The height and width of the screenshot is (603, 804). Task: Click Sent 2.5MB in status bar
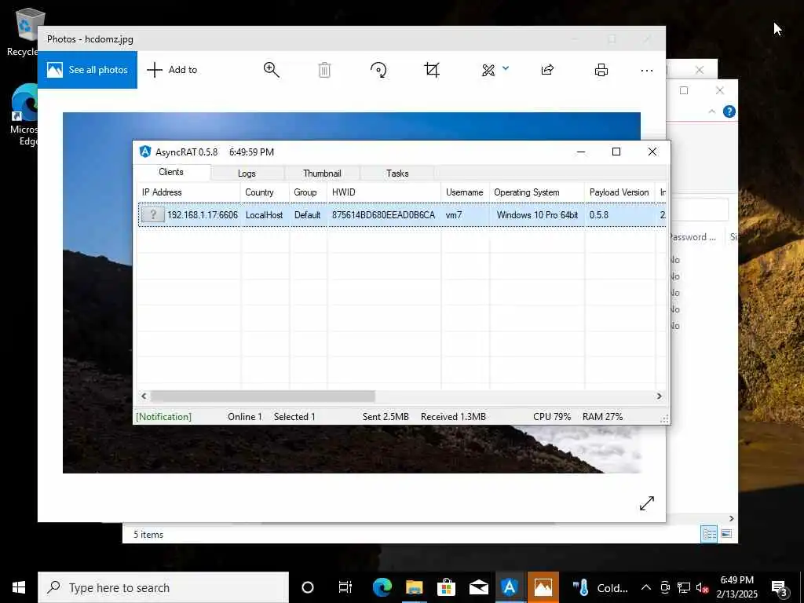pos(386,417)
